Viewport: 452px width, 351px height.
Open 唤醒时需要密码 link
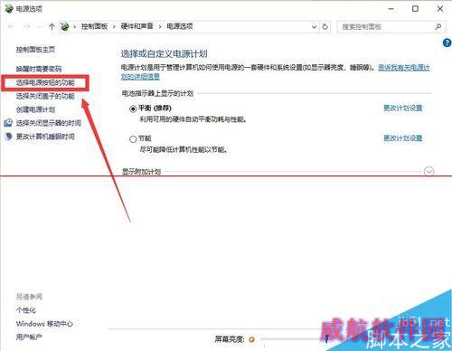tap(39, 69)
